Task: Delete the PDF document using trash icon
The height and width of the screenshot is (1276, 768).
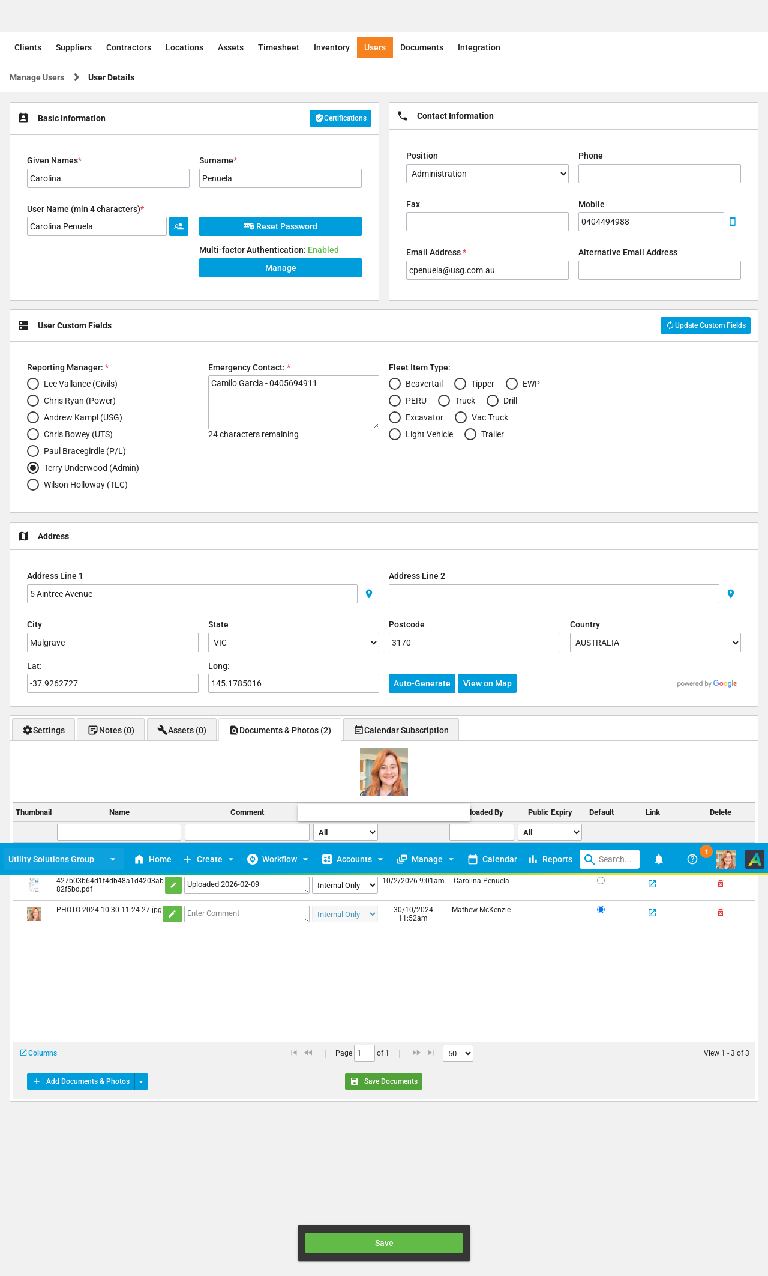Action: 721,884
